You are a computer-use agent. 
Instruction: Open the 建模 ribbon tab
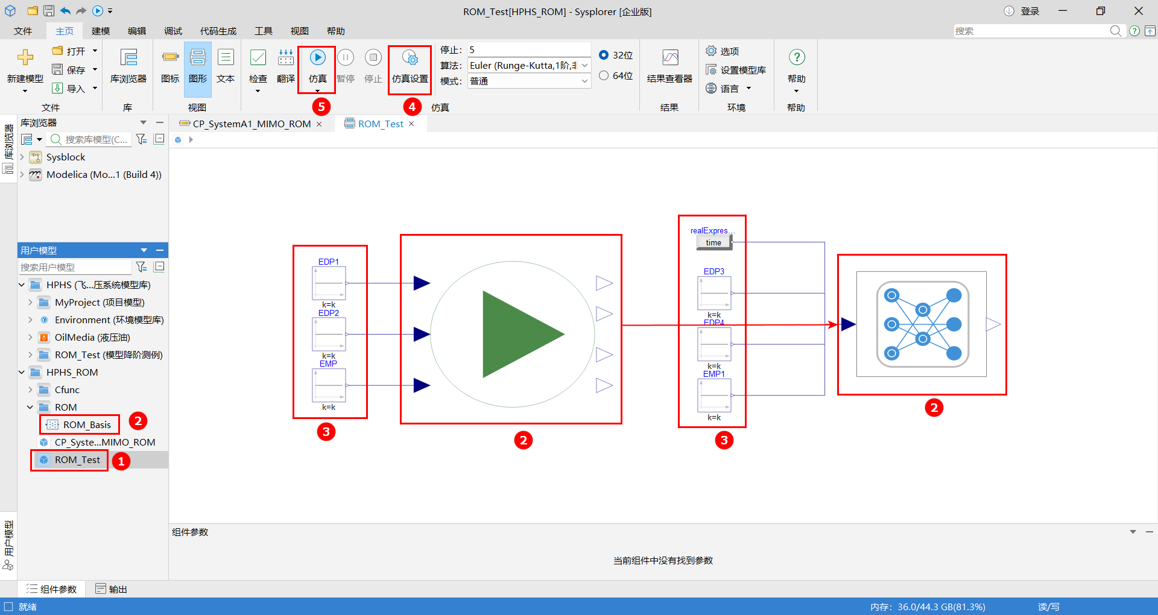point(101,31)
